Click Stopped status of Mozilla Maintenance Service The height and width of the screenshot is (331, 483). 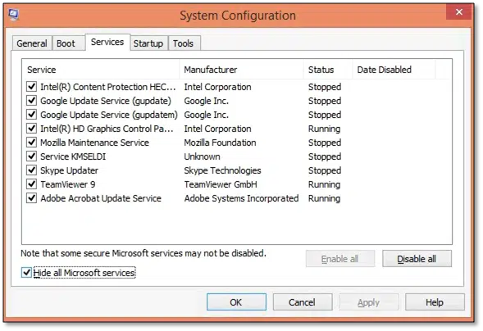point(325,143)
